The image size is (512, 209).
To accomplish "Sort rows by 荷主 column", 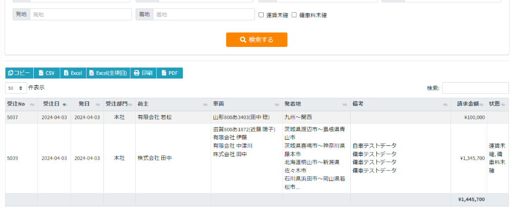I will click(172, 104).
